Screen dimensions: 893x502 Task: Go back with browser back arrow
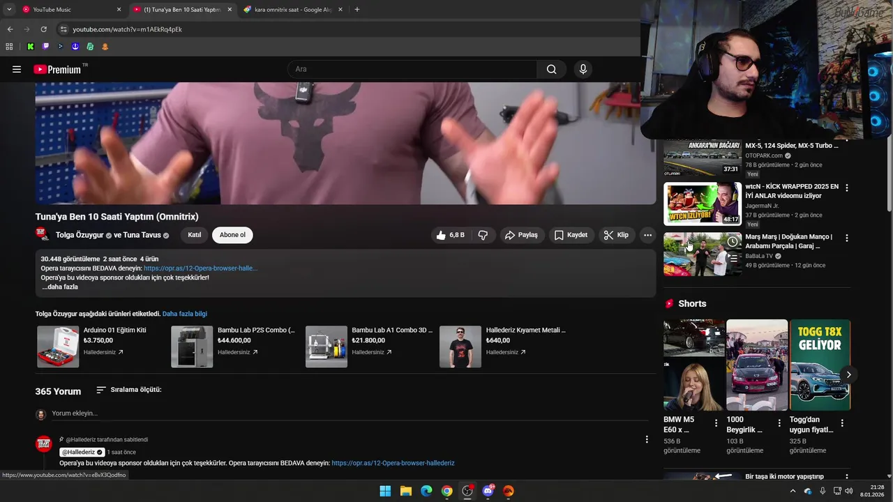click(10, 29)
